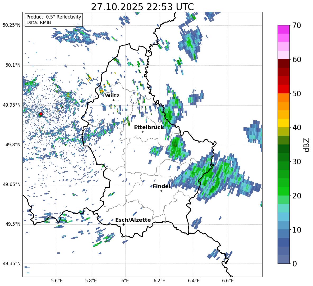Click the '49.35°N' latitude label

pyautogui.click(x=12, y=264)
